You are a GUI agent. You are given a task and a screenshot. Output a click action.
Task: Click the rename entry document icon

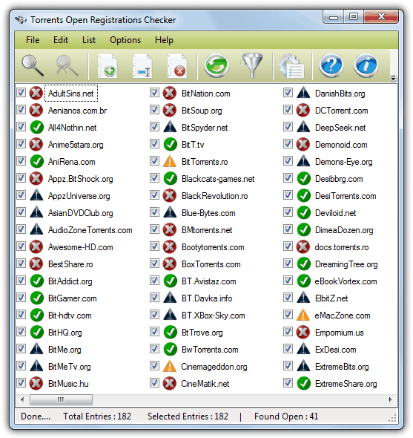point(142,65)
